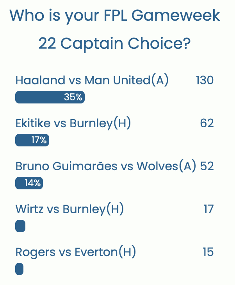
Task: Click the 62 vote count
Action: tap(207, 123)
